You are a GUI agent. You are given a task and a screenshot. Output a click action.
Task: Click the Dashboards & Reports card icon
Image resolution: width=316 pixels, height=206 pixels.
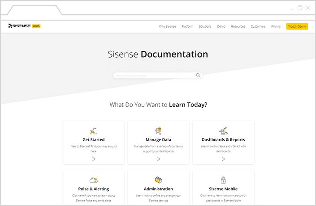[223, 131]
